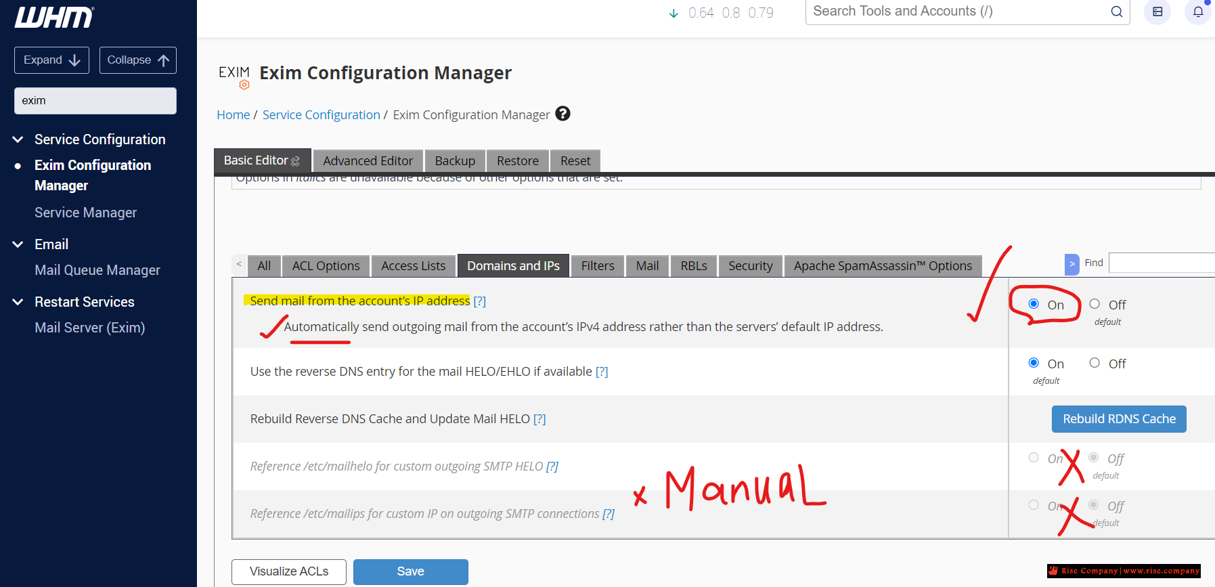Select Off for /etc/mailhelo reference
Image resolution: width=1215 pixels, height=587 pixels.
[1093, 458]
